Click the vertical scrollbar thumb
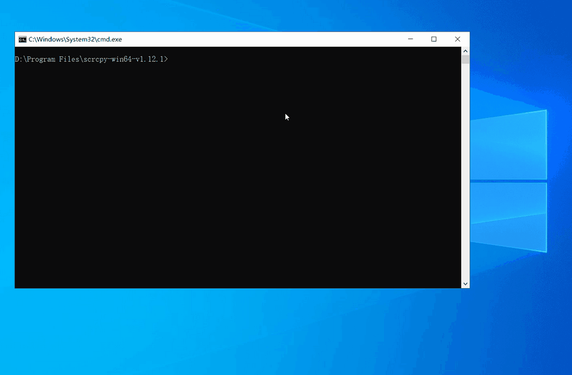This screenshot has width=572, height=375. (465, 60)
